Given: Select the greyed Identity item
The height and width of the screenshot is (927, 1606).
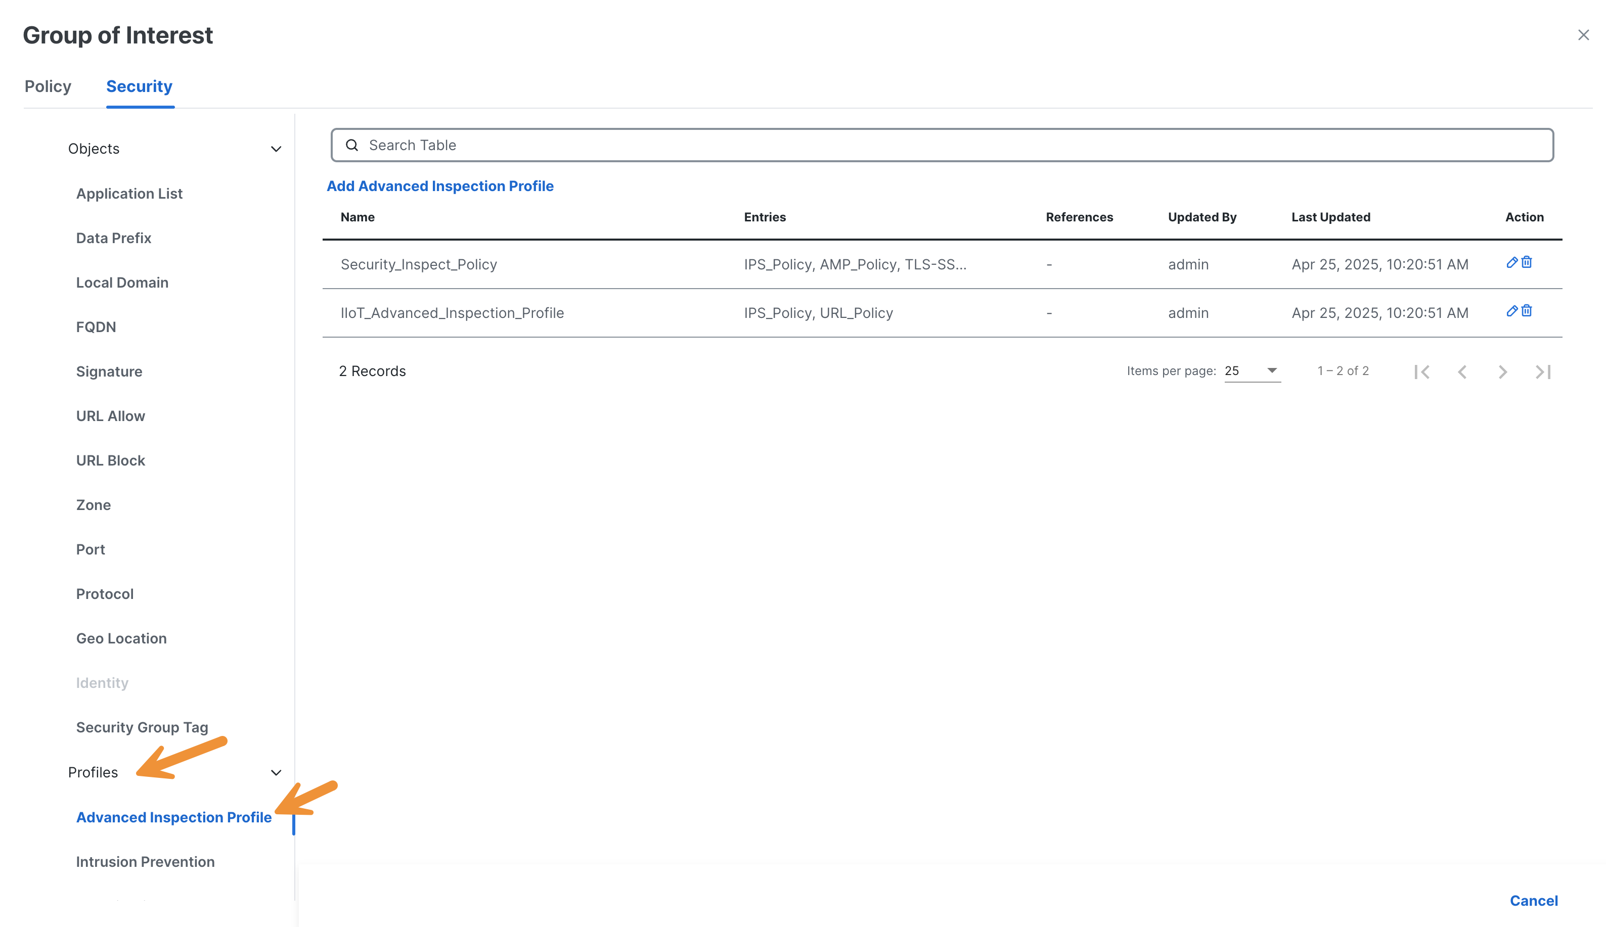Looking at the screenshot, I should [102, 683].
